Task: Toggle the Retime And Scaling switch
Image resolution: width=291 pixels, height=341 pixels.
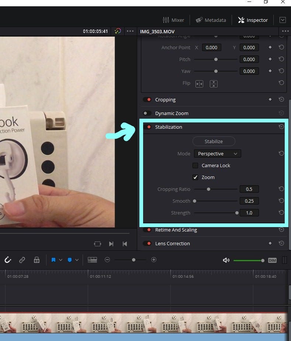Action: pyautogui.click(x=147, y=230)
